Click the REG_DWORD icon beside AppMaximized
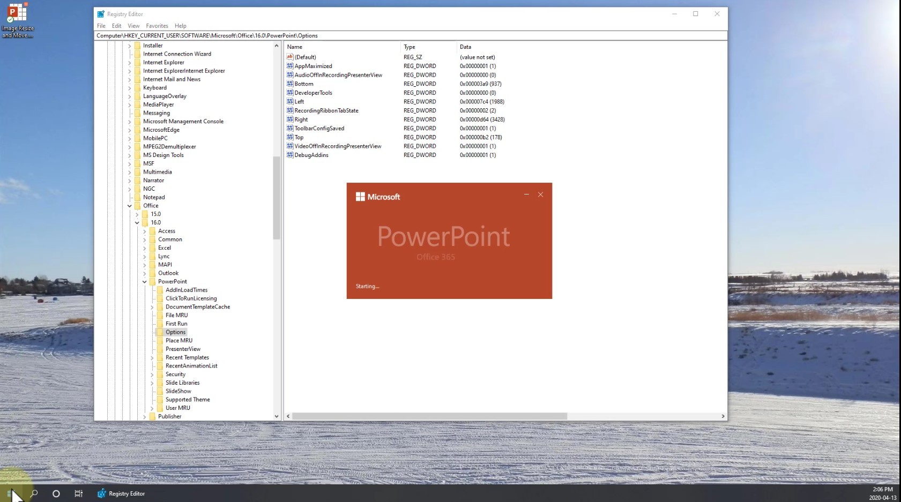This screenshot has height=502, width=901. [291, 66]
